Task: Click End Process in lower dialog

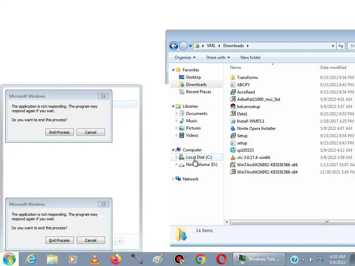Action: pyautogui.click(x=60, y=240)
